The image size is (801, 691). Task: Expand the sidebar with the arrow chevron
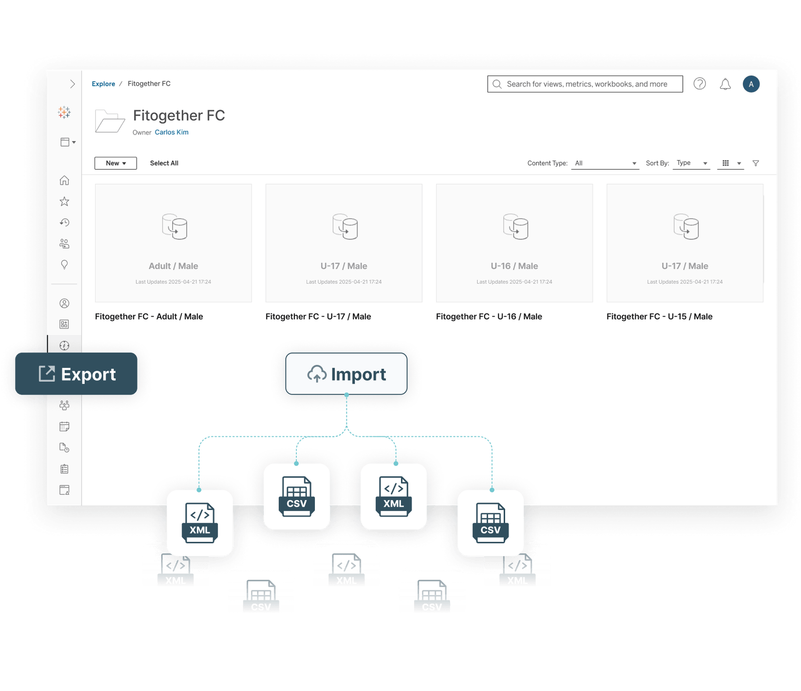point(72,83)
